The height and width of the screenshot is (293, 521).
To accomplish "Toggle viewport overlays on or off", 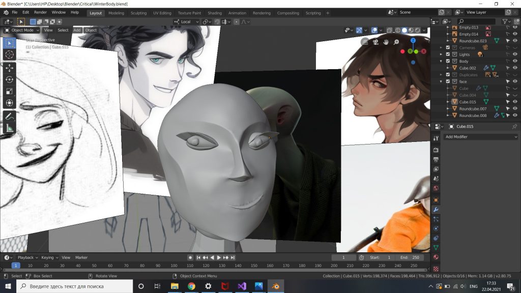I will click(x=374, y=30).
